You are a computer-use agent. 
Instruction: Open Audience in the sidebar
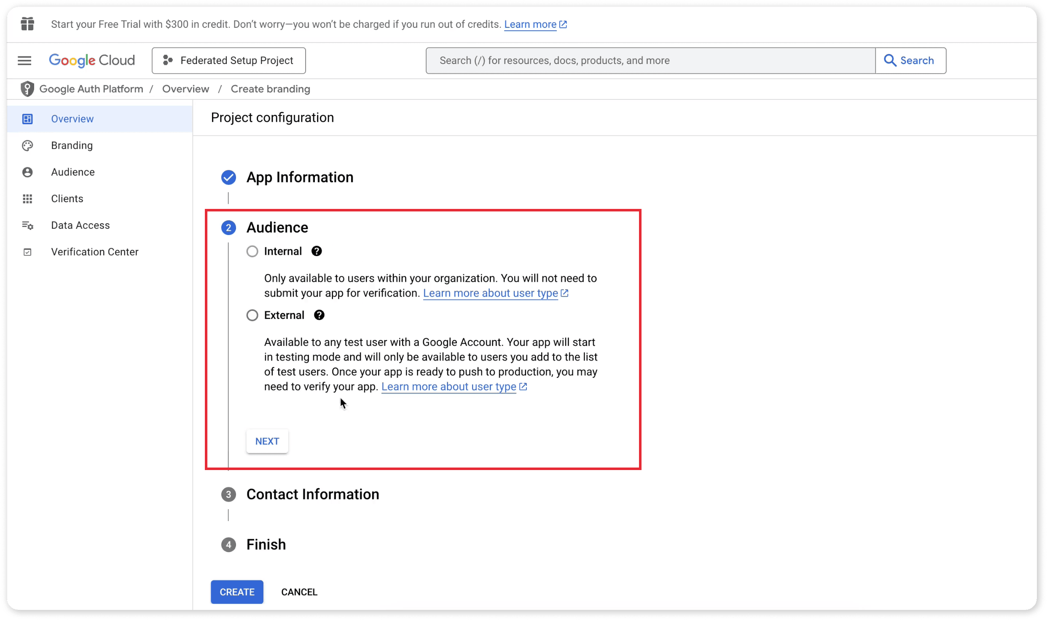[x=73, y=172]
